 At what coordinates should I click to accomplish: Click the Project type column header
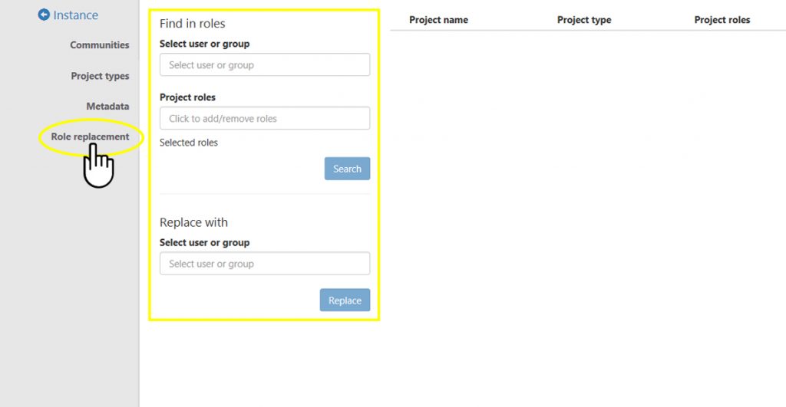[x=584, y=20]
